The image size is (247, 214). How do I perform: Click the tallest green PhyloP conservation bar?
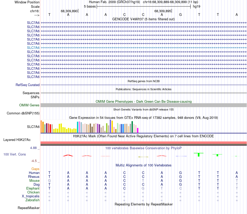pyautogui.click(x=199, y=155)
